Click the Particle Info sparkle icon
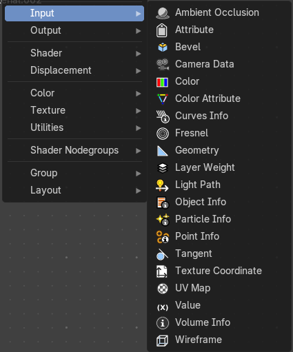 163,220
